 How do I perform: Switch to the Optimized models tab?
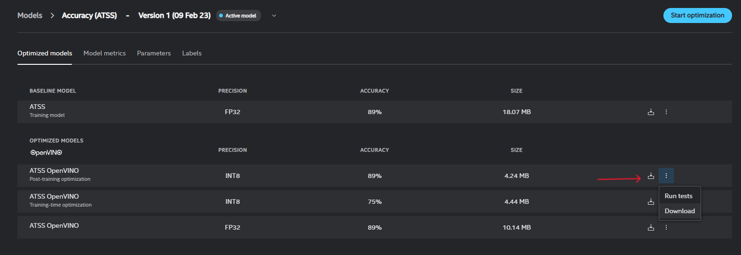point(45,53)
